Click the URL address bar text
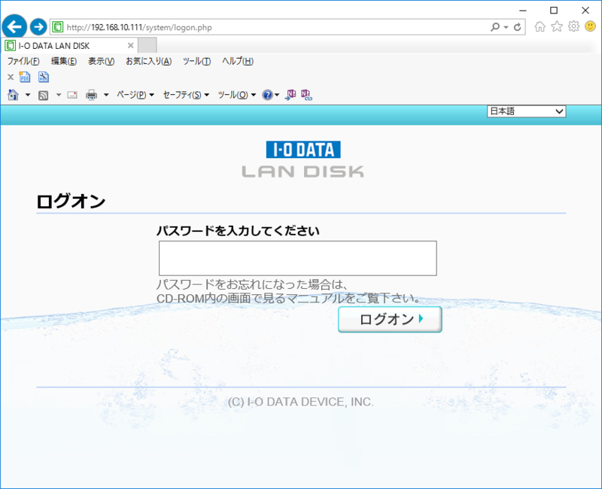This screenshot has height=489, width=602. pyautogui.click(x=139, y=27)
